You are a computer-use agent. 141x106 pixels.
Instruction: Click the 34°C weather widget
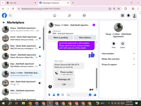click(x=100, y=103)
